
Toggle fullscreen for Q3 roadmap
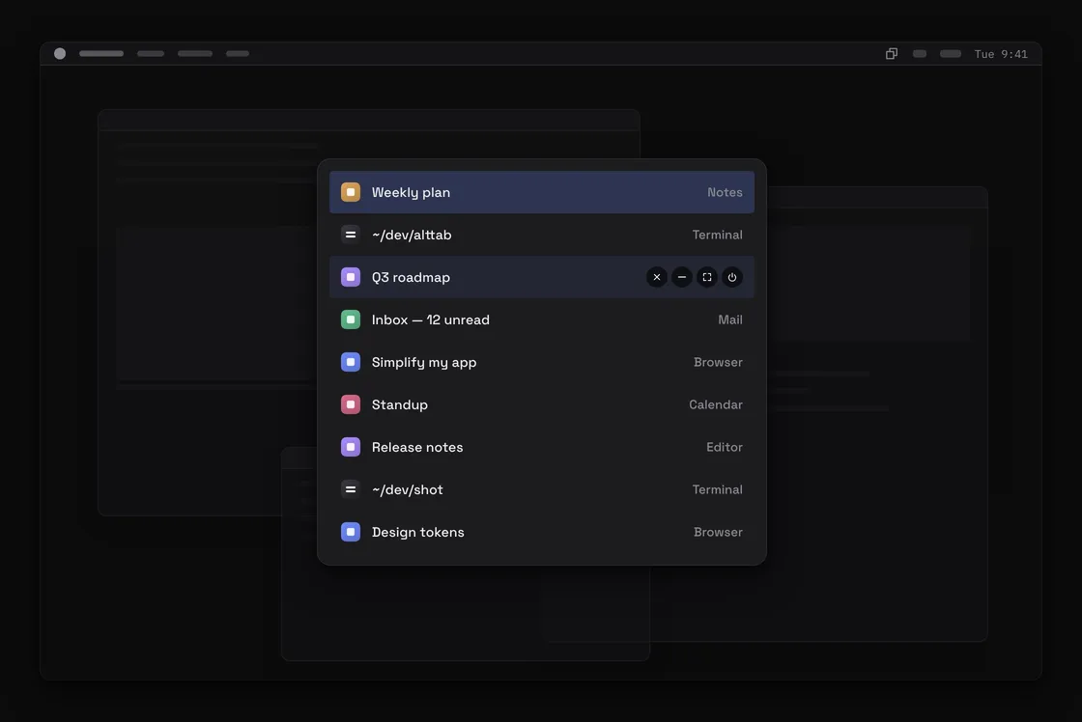point(706,277)
